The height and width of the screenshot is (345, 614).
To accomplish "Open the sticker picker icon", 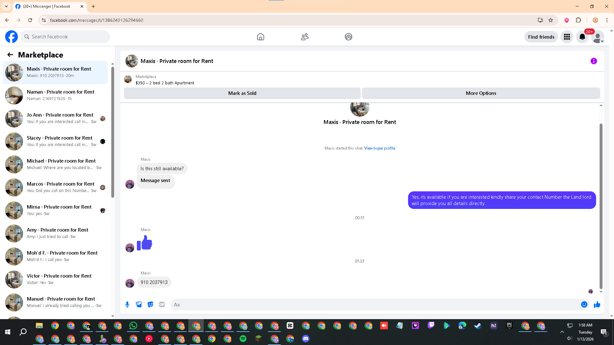I will (150, 304).
